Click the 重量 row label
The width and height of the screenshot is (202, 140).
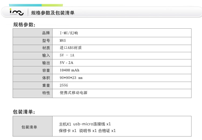46,85
